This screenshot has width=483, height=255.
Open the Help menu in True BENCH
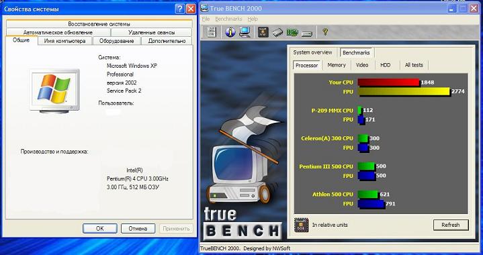point(253,19)
